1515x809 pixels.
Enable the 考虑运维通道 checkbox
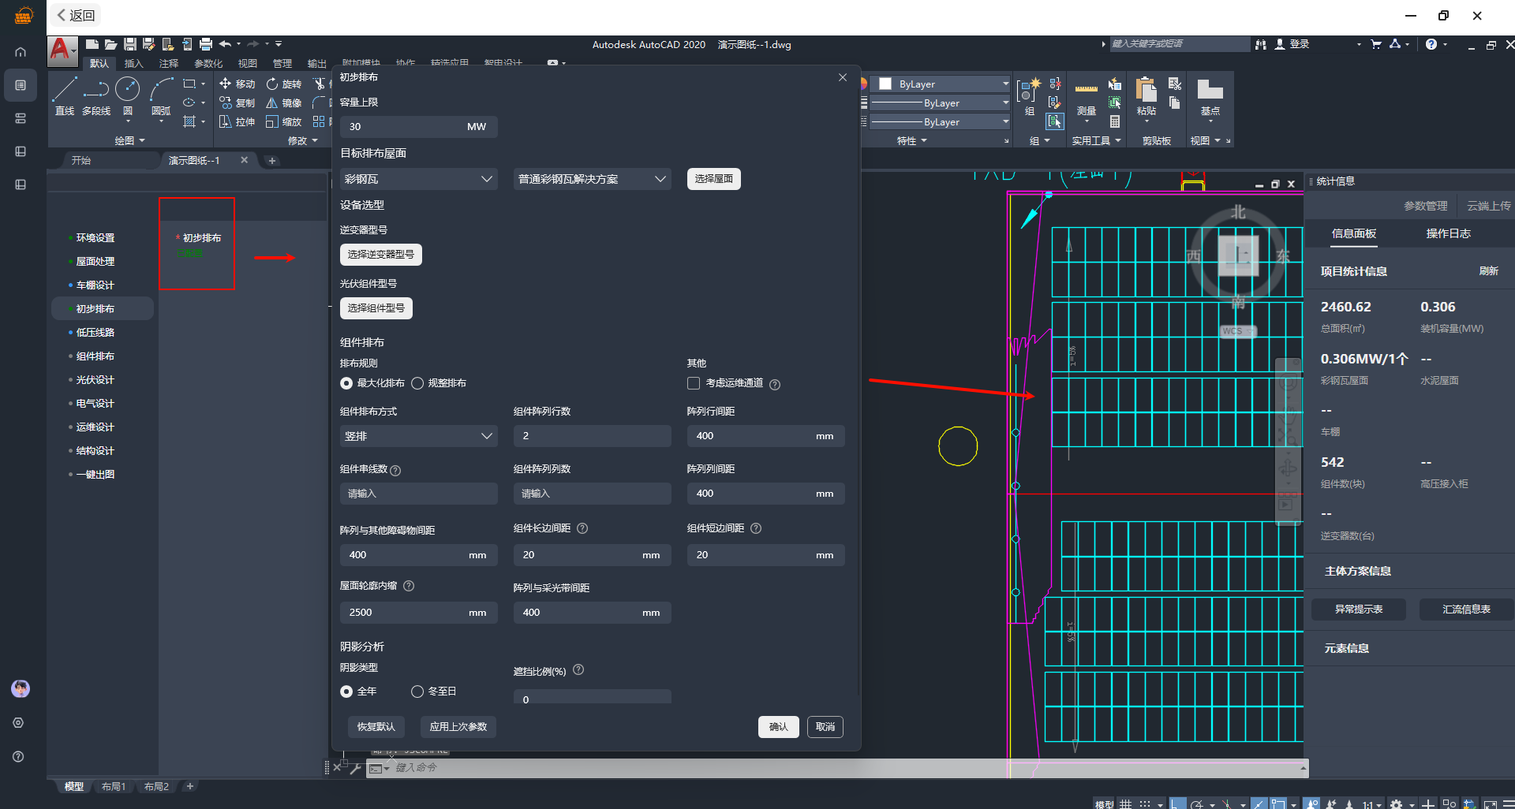click(x=694, y=383)
